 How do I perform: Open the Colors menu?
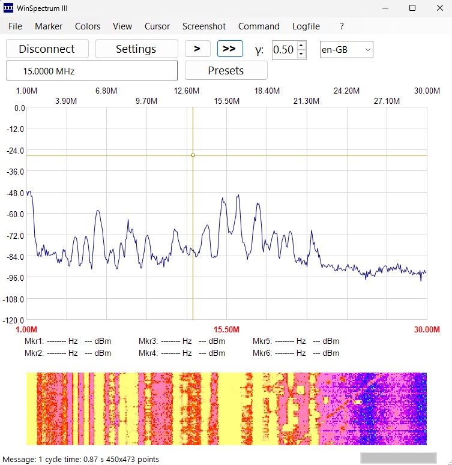tap(88, 26)
